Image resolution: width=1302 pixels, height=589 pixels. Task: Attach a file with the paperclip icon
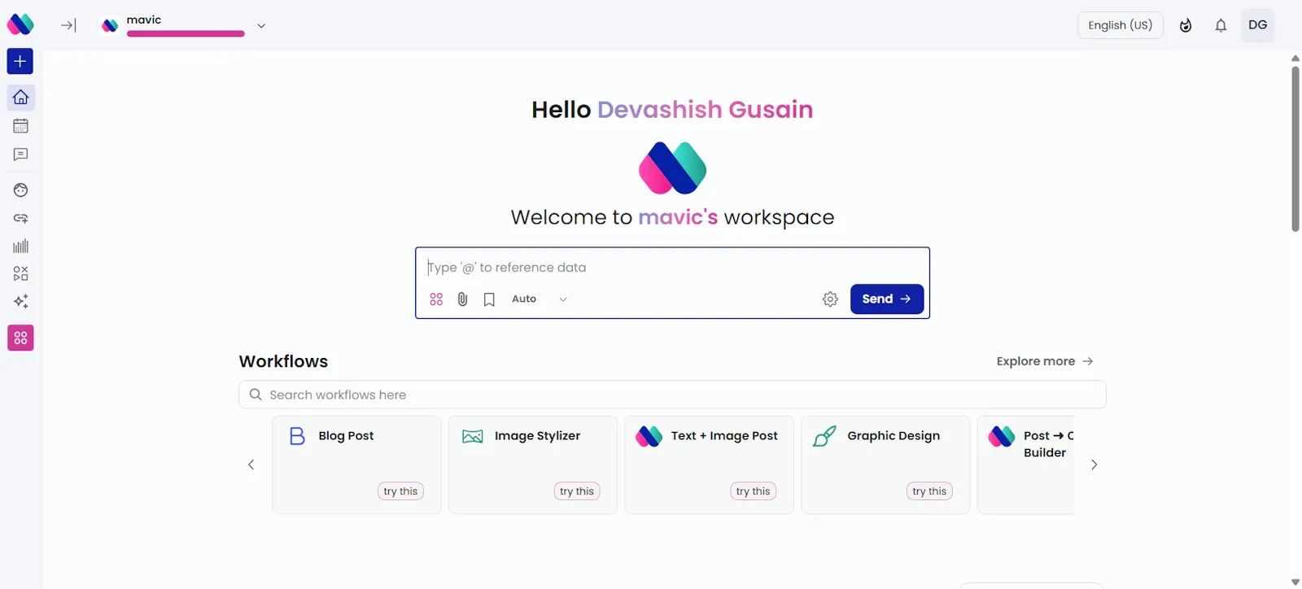click(462, 299)
